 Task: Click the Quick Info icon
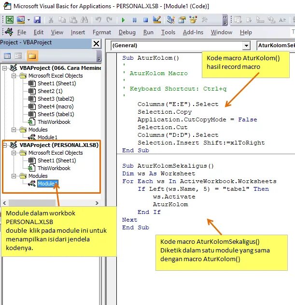point(260,20)
